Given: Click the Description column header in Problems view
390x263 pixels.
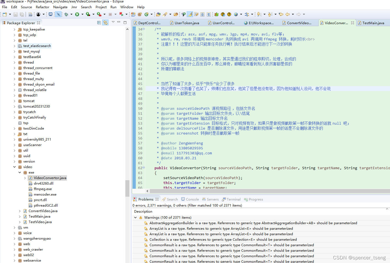Looking at the screenshot, I should [143, 211].
